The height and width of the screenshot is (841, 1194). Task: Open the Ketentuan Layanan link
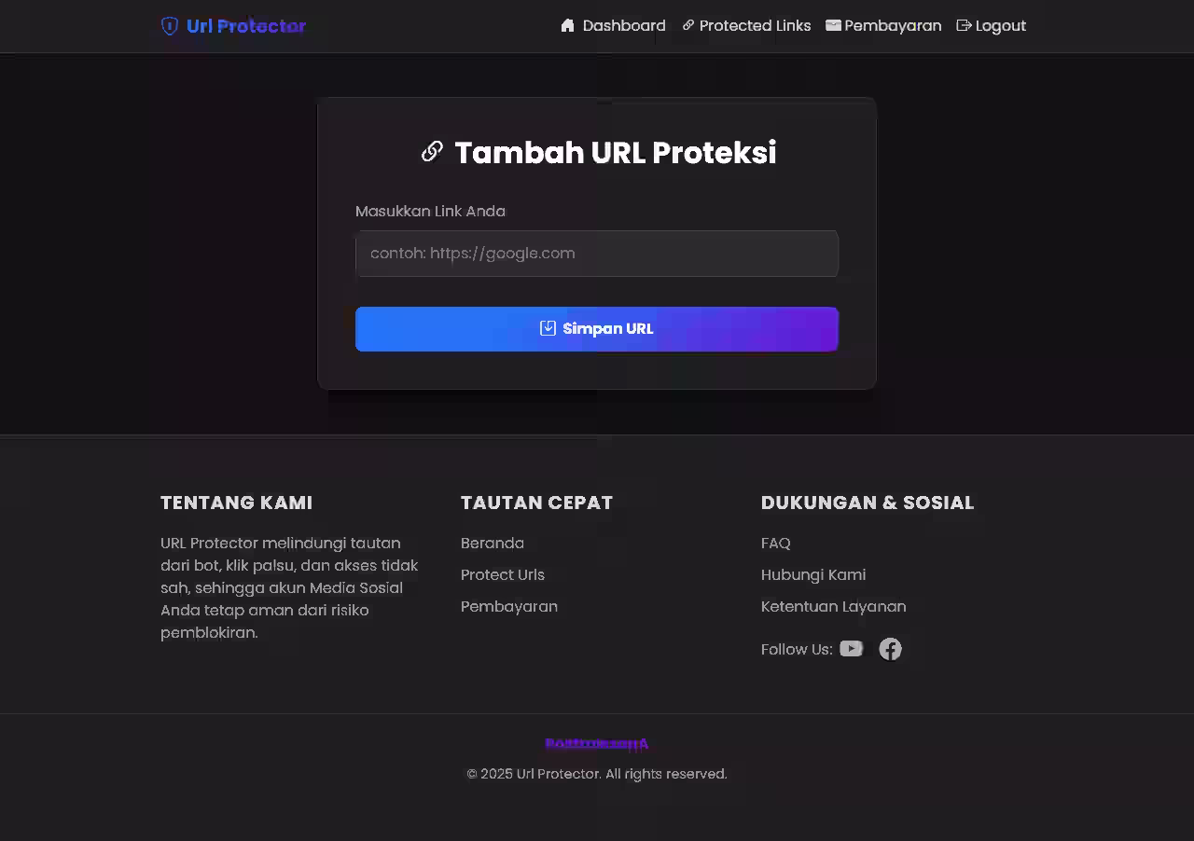point(834,606)
